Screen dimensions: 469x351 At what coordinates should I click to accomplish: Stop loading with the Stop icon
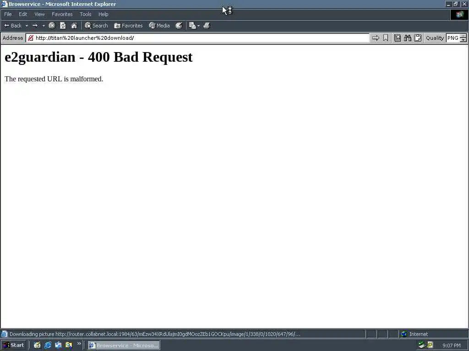[x=52, y=26]
